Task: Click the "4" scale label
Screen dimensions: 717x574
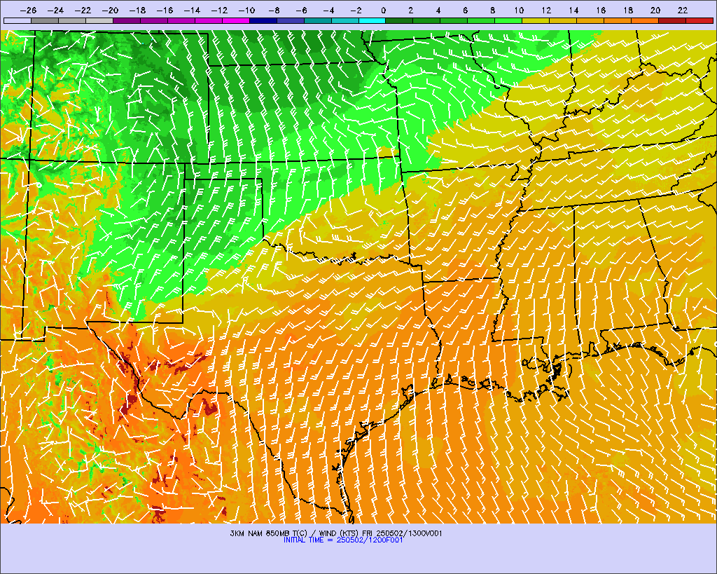Action: pos(438,11)
